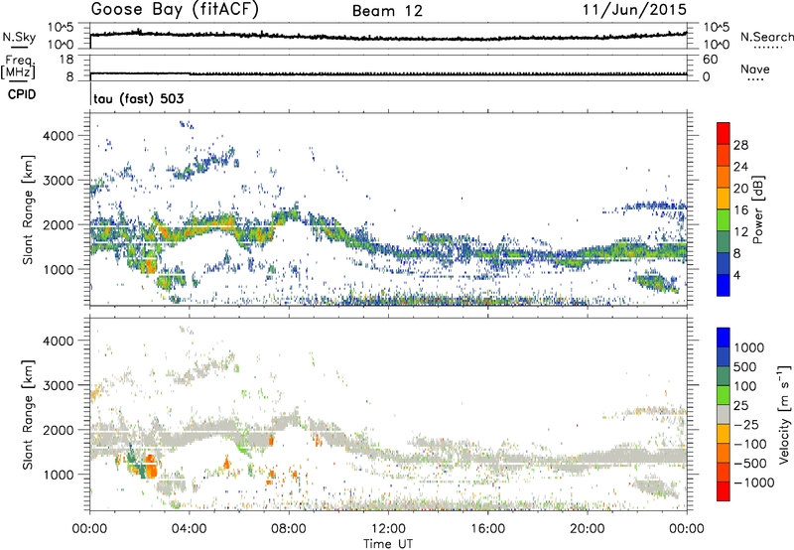
Task: Select the Freq. [MHz] axis label
Action: pos(18,67)
